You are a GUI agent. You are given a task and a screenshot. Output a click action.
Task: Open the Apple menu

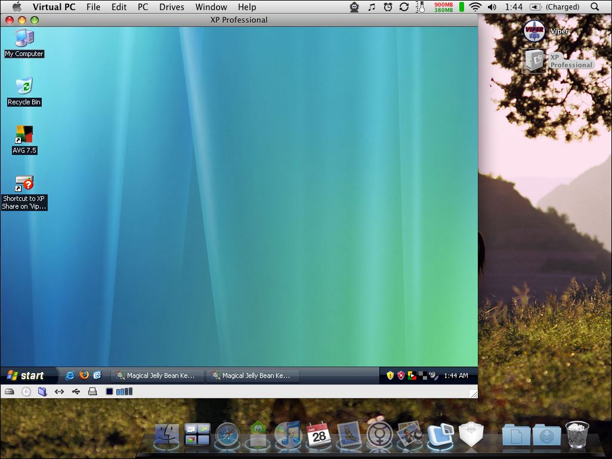pos(17,7)
